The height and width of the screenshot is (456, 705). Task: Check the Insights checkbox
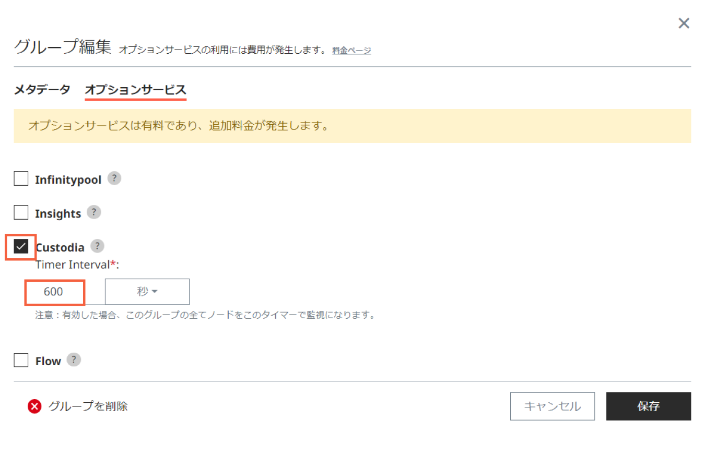click(21, 212)
